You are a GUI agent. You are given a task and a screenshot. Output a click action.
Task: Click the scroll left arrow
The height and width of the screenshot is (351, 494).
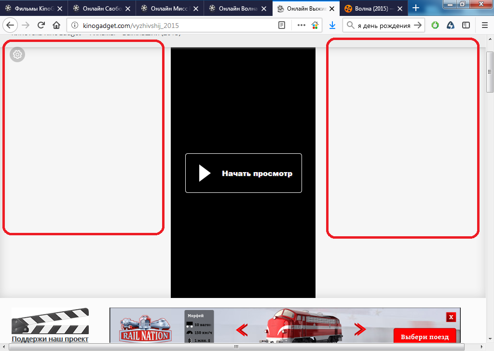point(3,347)
